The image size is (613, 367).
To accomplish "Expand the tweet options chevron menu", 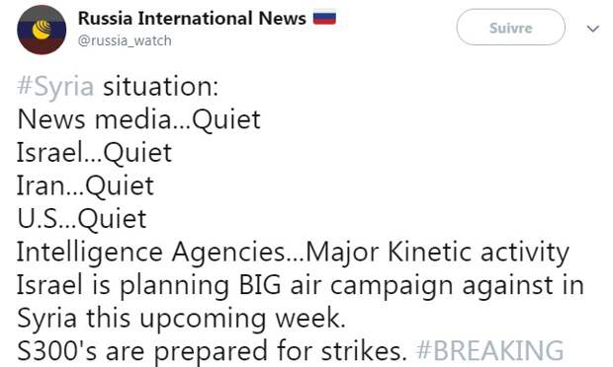I will coord(593,29).
